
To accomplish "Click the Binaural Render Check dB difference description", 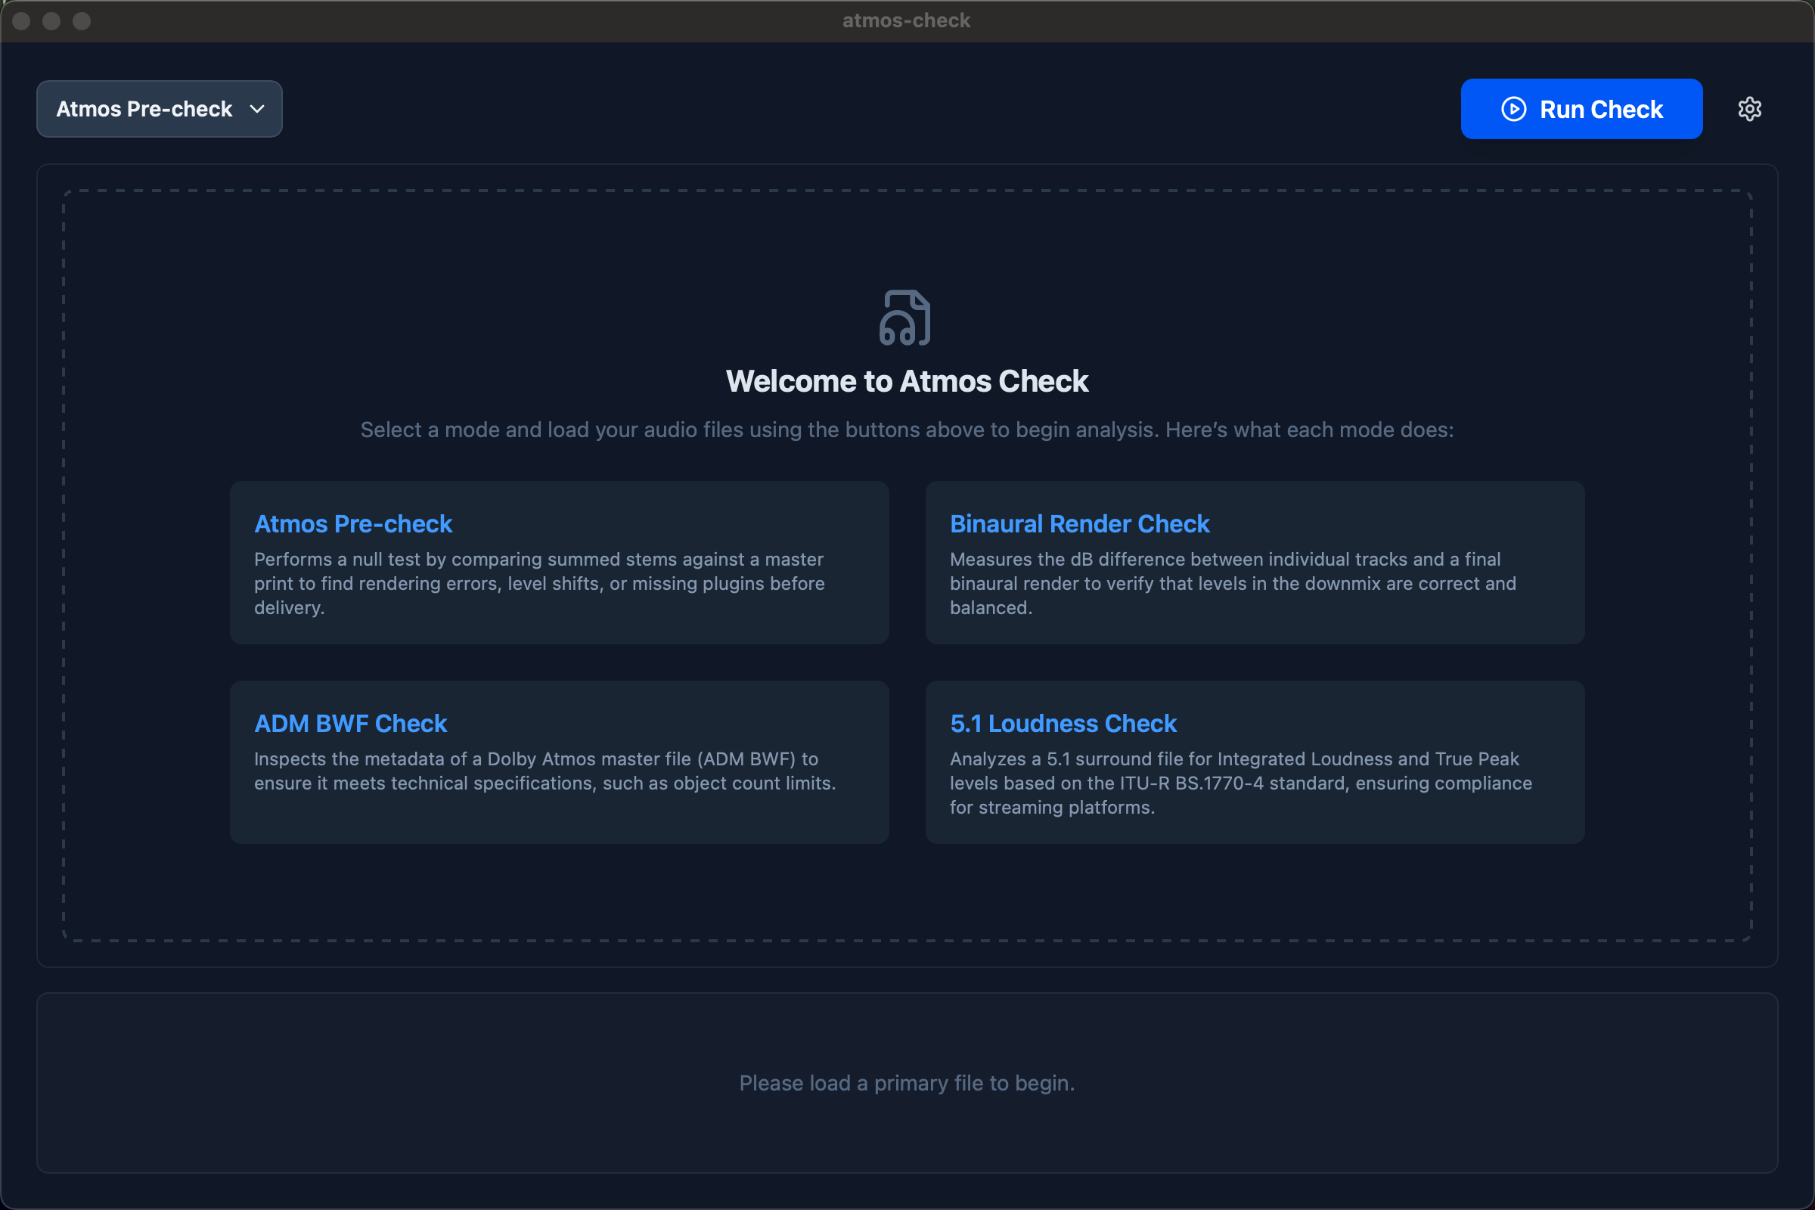I will pos(1233,583).
